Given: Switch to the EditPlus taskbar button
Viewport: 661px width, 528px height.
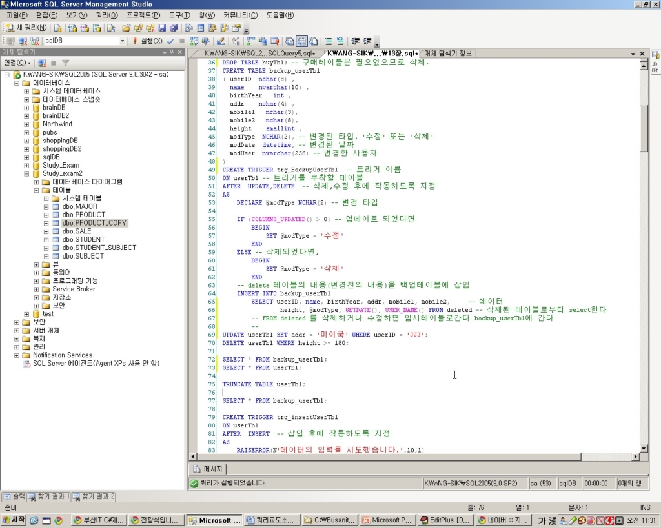Looking at the screenshot, I should (447, 520).
